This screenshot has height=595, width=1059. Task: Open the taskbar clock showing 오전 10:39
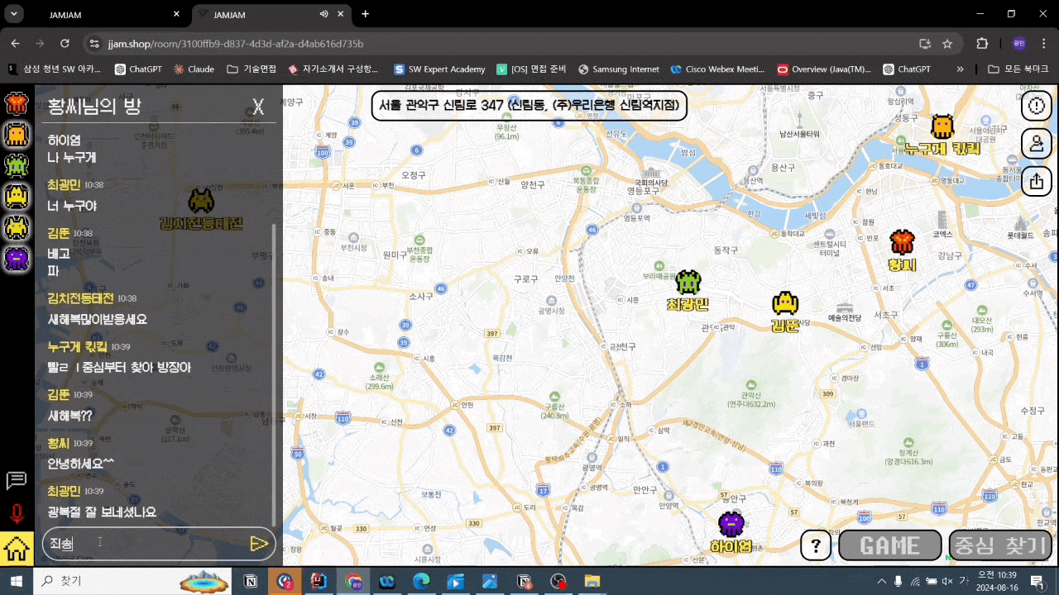click(997, 581)
